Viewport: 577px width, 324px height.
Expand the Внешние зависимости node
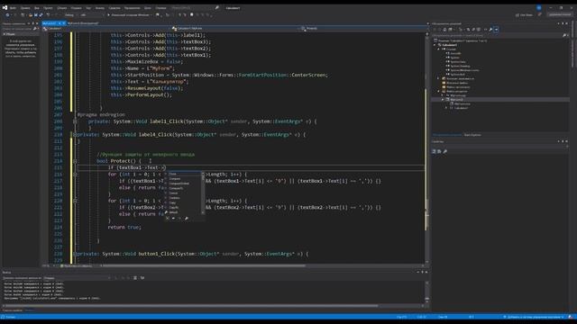coord(438,78)
